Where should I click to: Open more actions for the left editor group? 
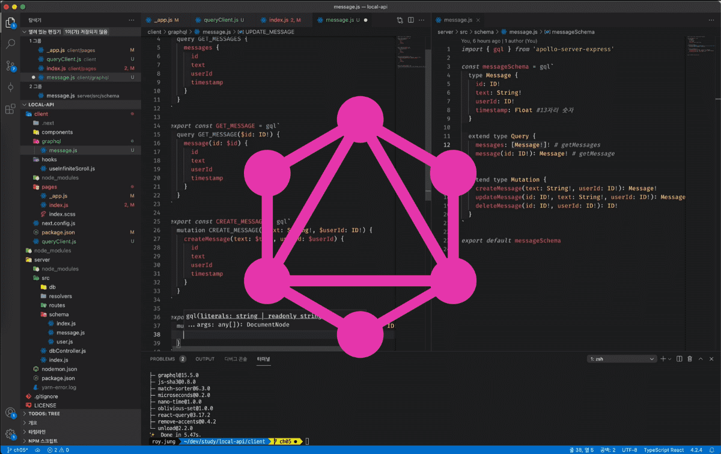point(423,20)
